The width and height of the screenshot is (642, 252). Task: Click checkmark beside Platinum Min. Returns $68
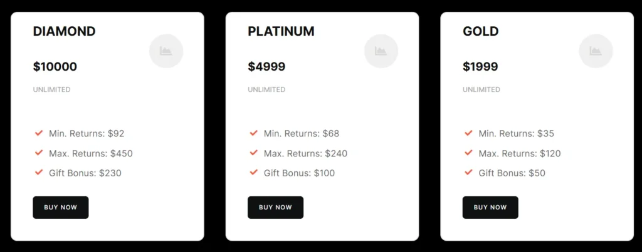click(254, 133)
